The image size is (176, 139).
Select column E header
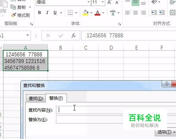pyautogui.click(x=137, y=48)
